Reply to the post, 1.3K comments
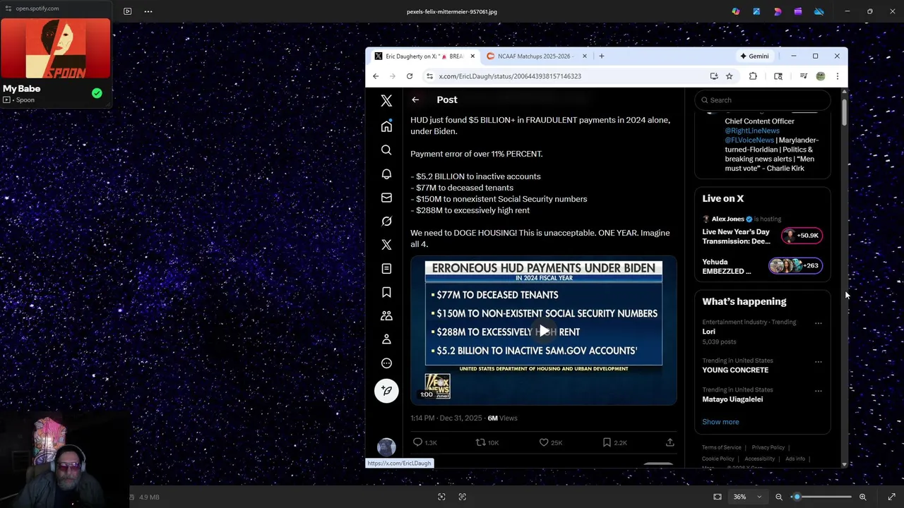The image size is (904, 508). (424, 442)
